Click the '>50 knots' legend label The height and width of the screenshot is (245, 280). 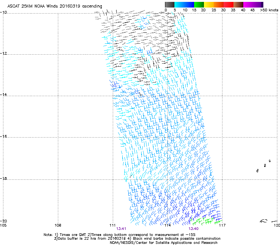point(269,10)
